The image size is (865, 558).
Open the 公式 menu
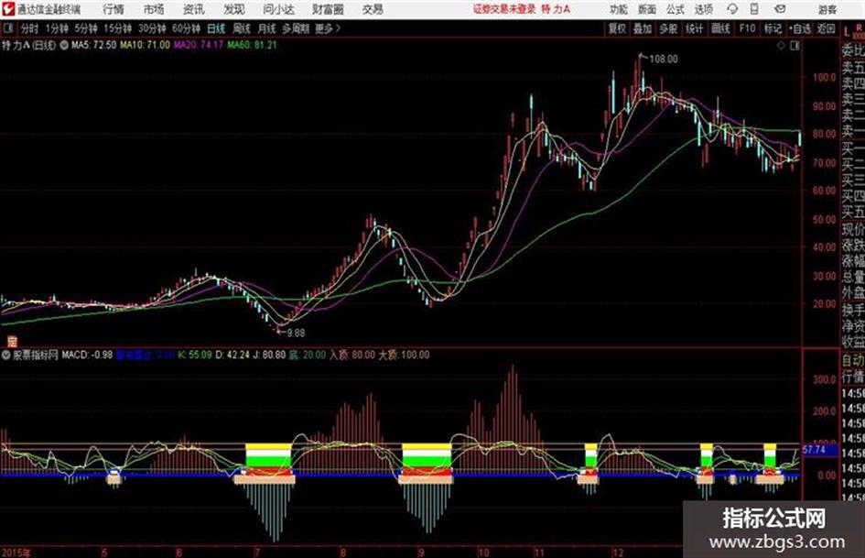pyautogui.click(x=676, y=9)
